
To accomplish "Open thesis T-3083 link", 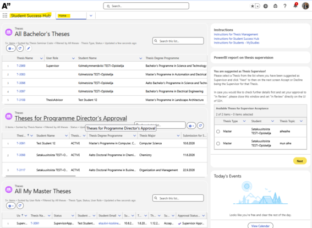I will pyautogui.click(x=21, y=74).
